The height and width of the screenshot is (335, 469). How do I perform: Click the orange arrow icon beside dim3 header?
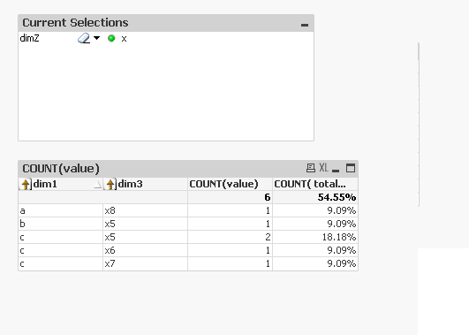pyautogui.click(x=110, y=184)
